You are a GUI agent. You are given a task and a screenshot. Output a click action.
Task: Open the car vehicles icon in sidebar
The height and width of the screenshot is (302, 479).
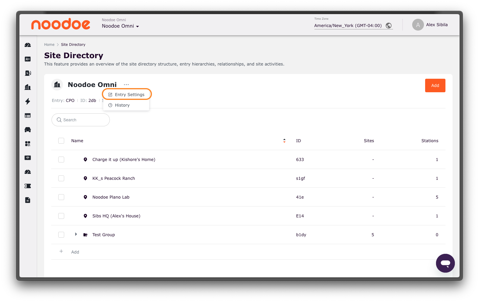pos(28,130)
